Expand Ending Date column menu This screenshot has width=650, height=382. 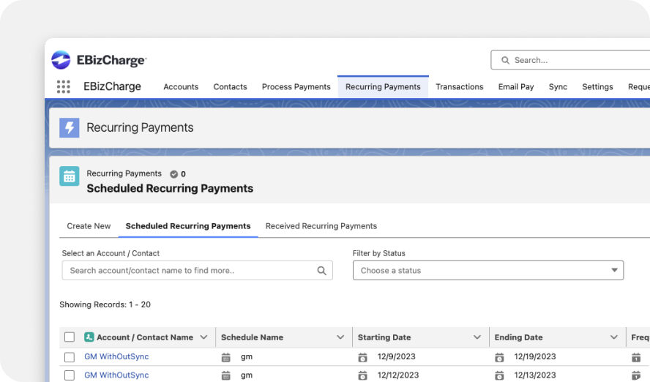614,337
